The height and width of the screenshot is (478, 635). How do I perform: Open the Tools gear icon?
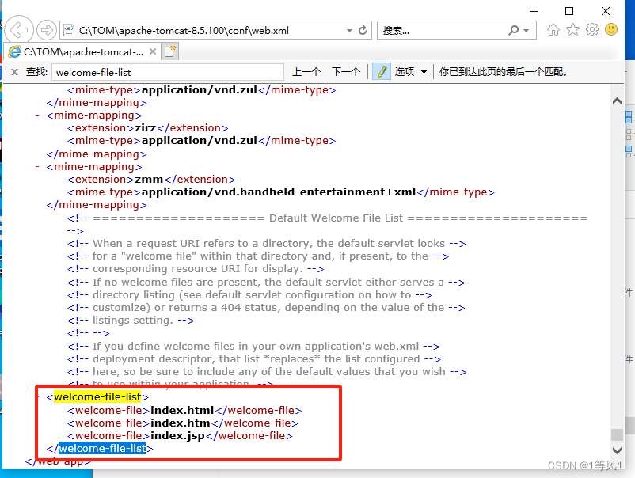(592, 29)
